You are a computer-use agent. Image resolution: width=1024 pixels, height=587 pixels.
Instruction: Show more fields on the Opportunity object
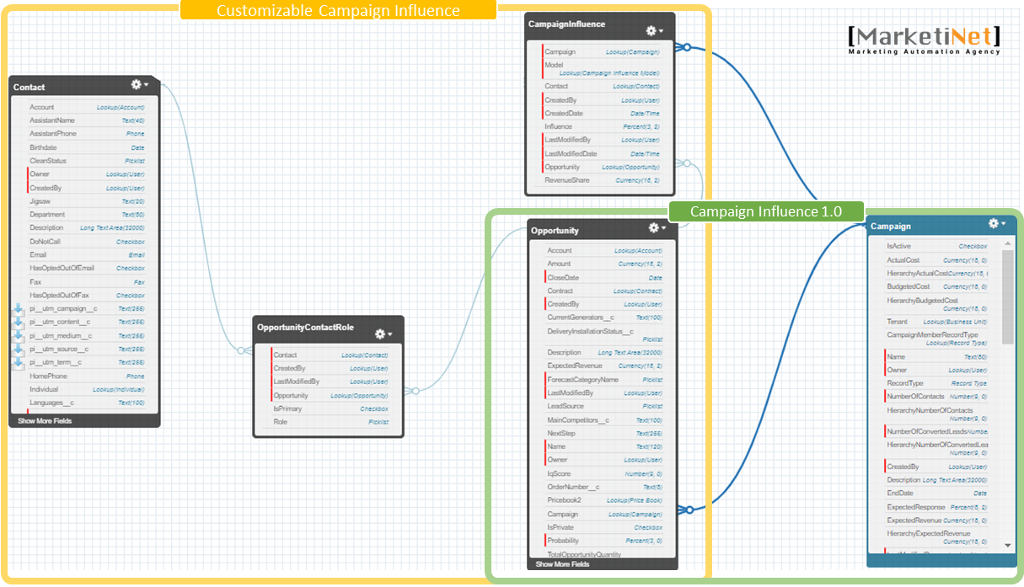[562, 564]
